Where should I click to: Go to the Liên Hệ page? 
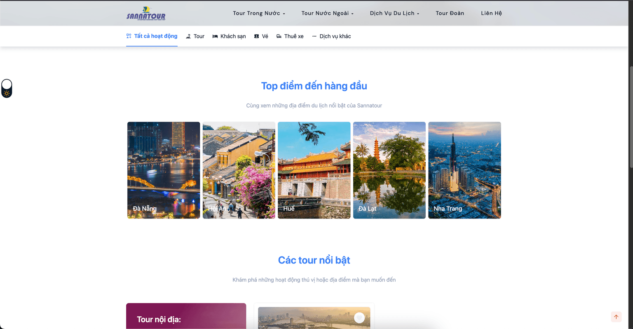pyautogui.click(x=491, y=13)
